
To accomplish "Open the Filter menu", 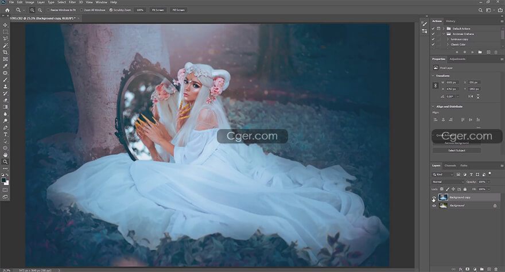I will click(x=72, y=2).
